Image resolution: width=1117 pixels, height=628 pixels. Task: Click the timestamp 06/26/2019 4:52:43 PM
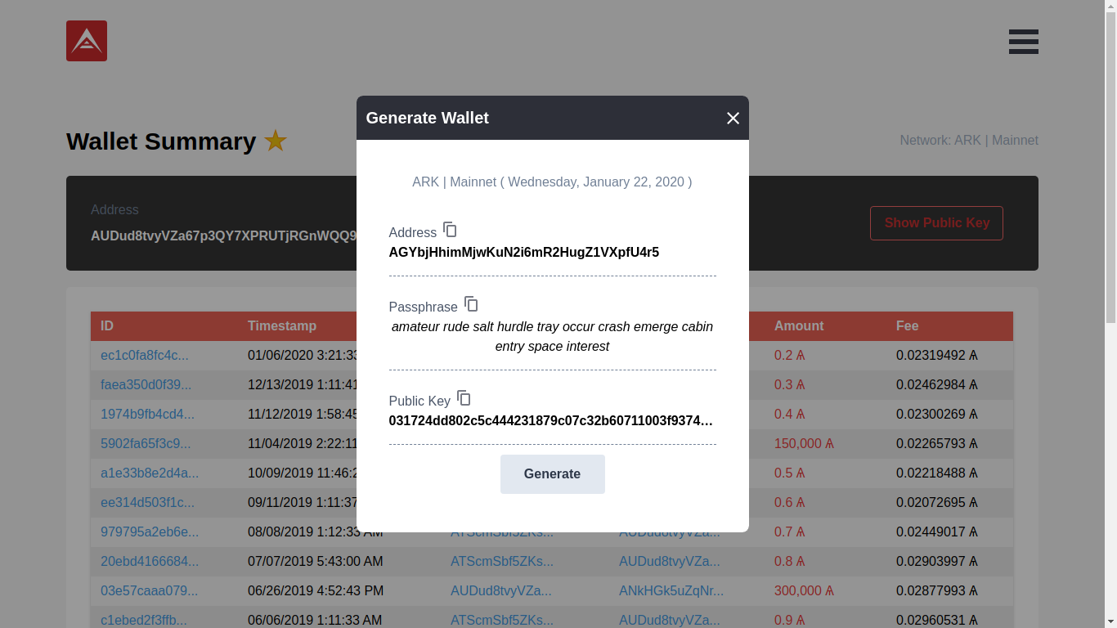click(x=316, y=591)
